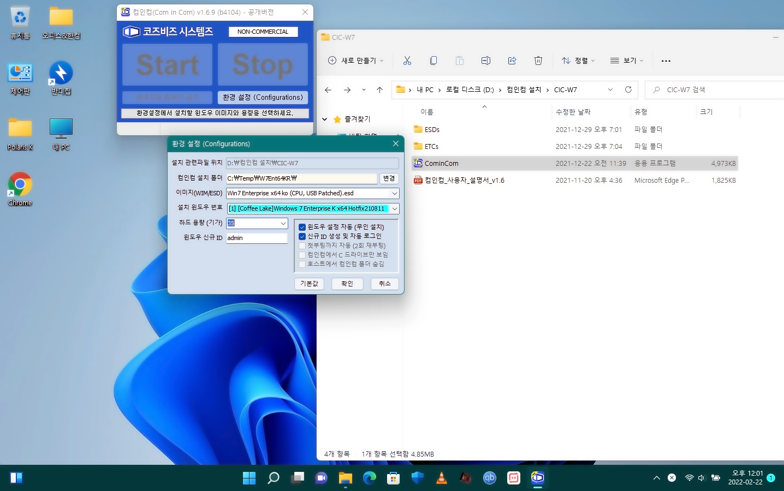Go up one folder level in Explorer
Image resolution: width=784 pixels, height=491 pixels.
(380, 90)
